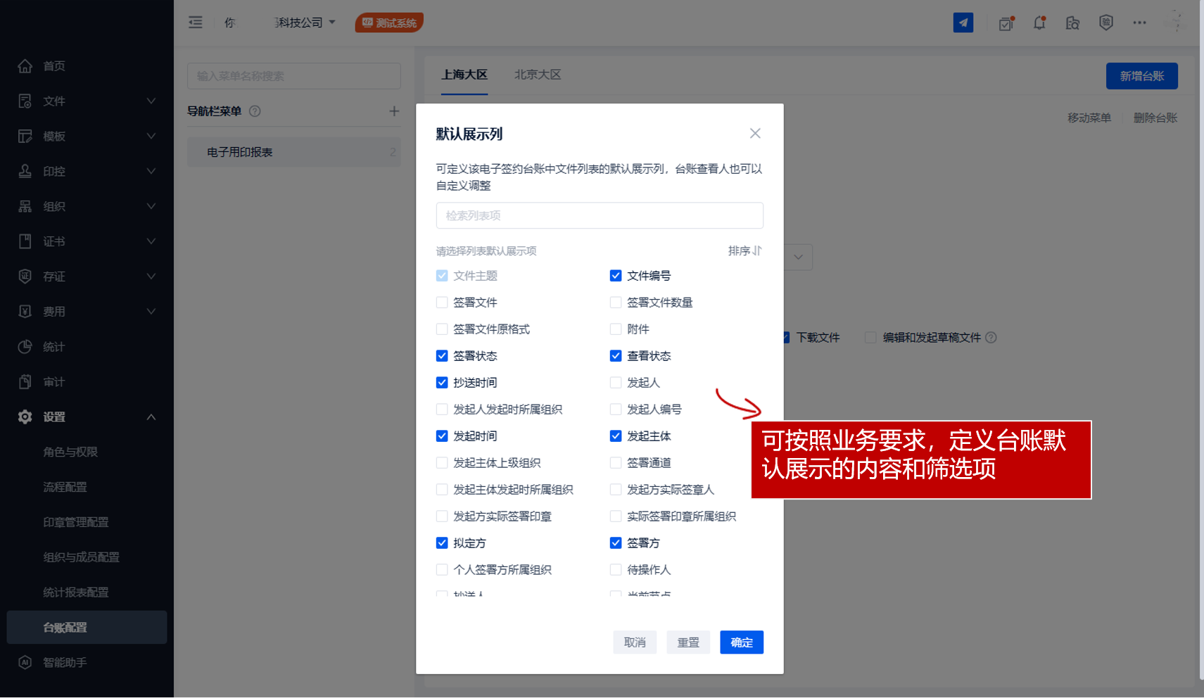1204x698 pixels.
Task: Click the 新增台账 button
Action: (x=1142, y=76)
